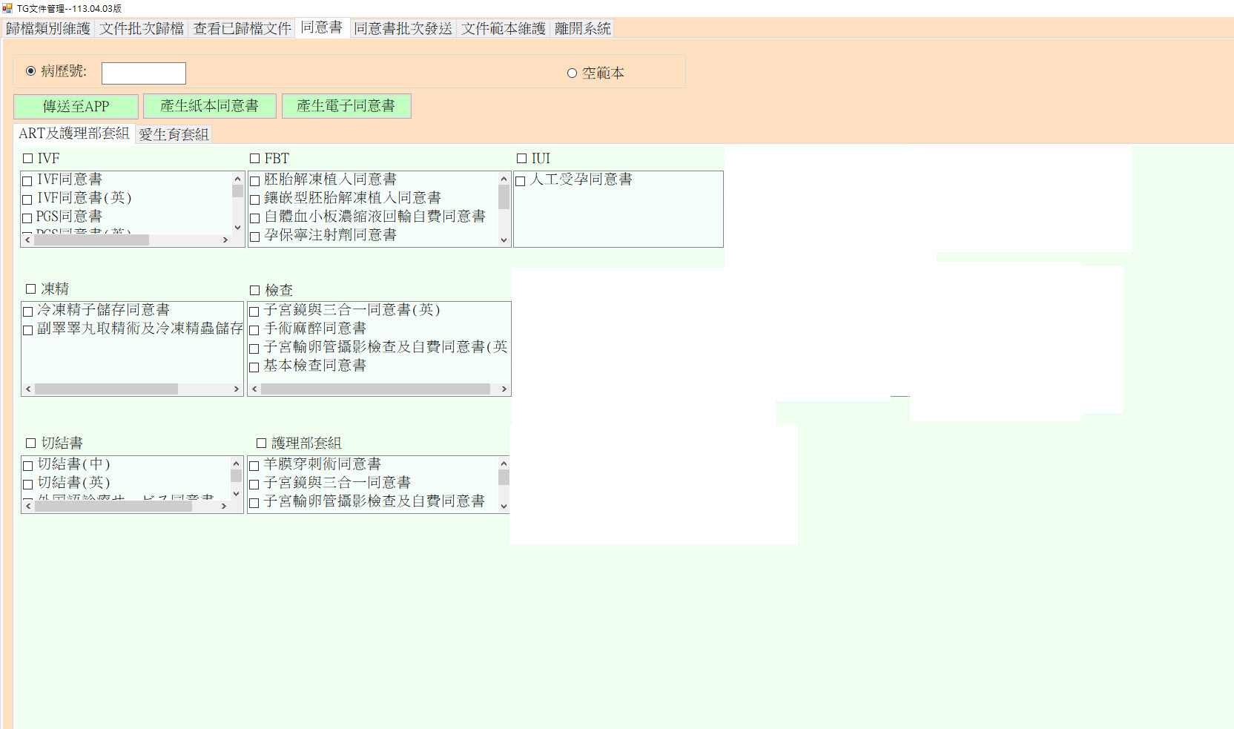Click the 凍精 list horizontal scrollbar thumb

[106, 389]
